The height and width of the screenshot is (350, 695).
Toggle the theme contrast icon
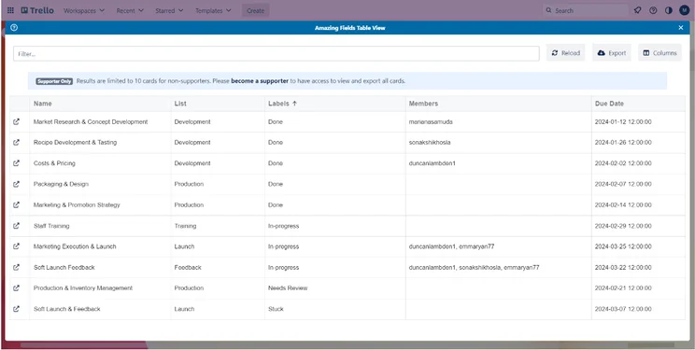point(669,10)
